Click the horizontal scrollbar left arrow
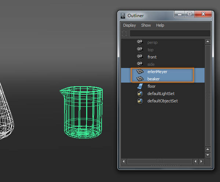Screen dimensions: 220x182 point(124,161)
